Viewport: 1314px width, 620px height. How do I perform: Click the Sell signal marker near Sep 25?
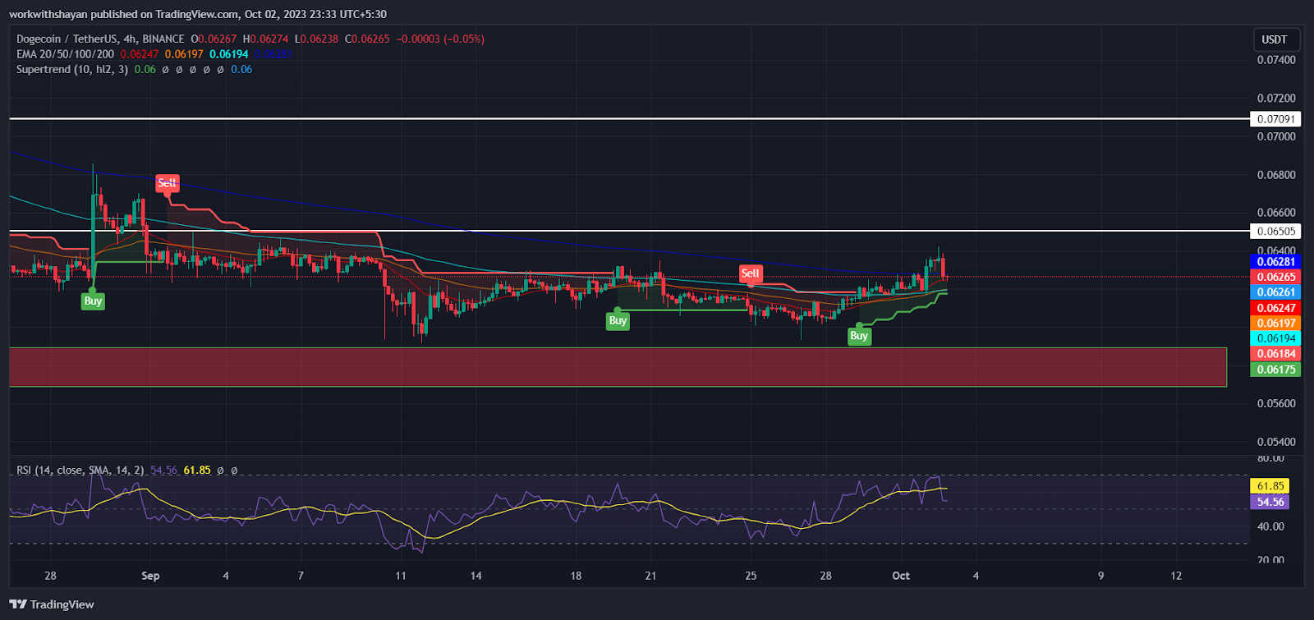pyautogui.click(x=750, y=273)
